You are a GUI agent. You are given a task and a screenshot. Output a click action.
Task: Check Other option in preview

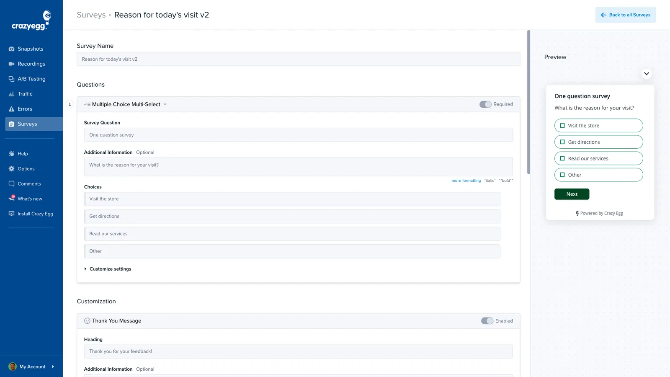(x=562, y=175)
